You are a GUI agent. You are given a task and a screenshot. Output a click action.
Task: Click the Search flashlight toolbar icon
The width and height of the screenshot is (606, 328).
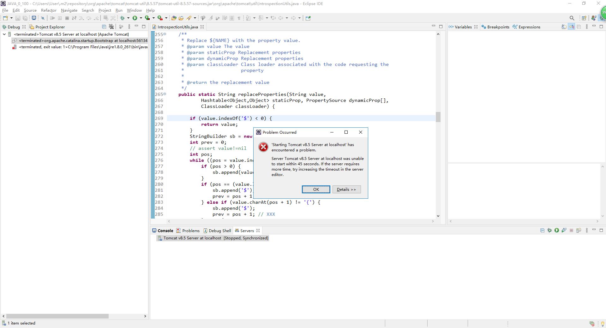coord(189,18)
